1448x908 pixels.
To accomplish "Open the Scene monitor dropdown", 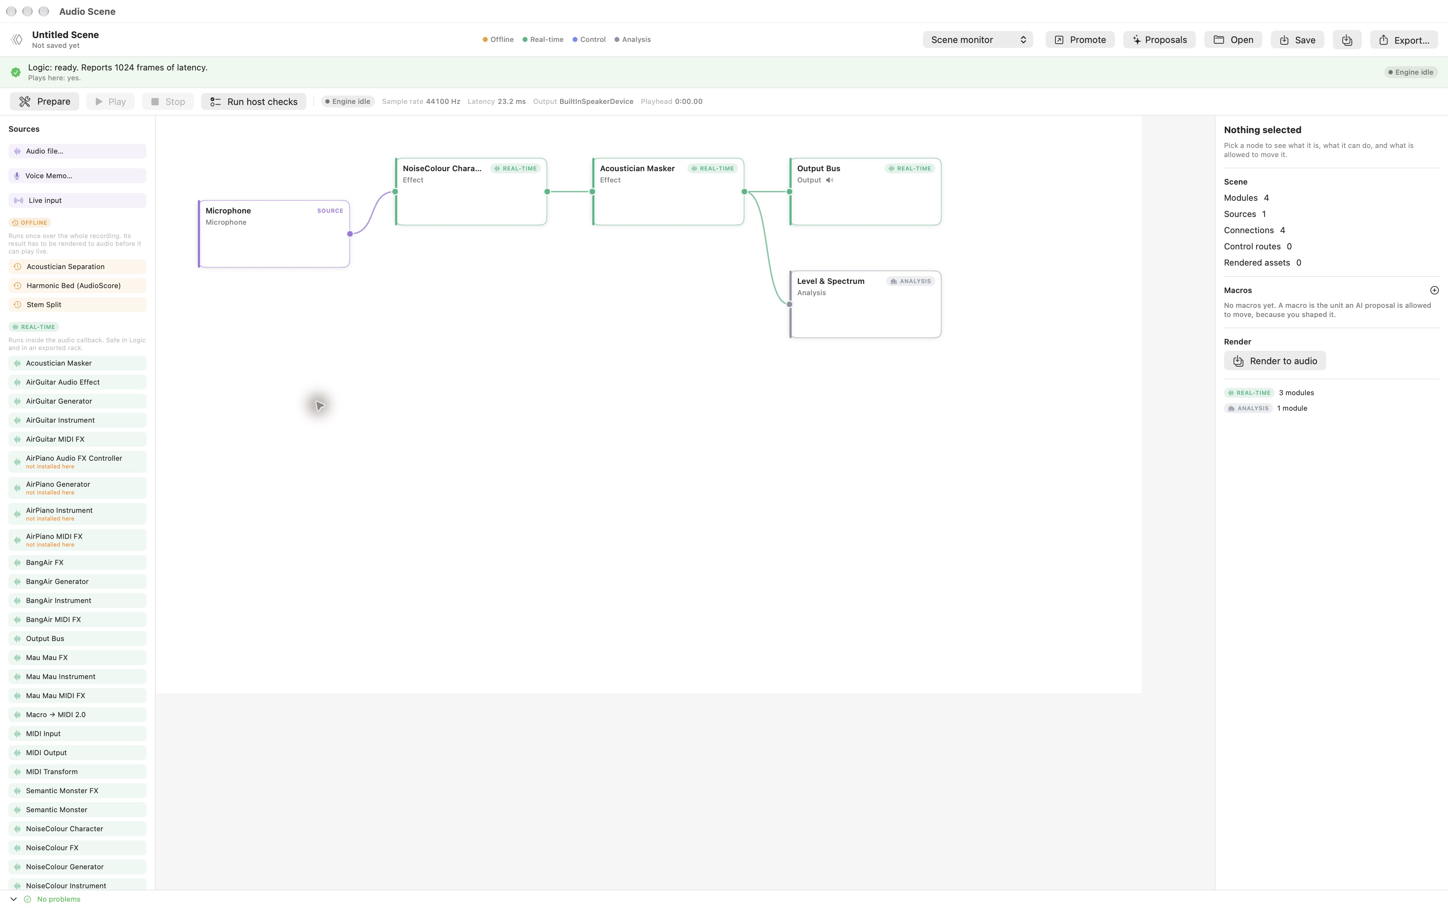I will tap(977, 40).
